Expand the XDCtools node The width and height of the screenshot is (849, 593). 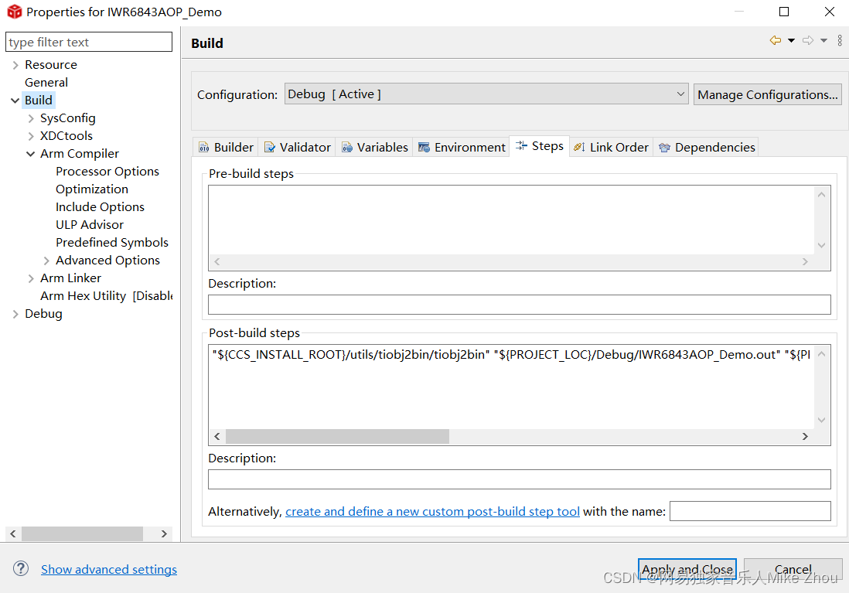(x=31, y=137)
